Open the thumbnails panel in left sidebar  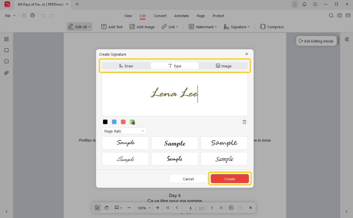[6, 39]
